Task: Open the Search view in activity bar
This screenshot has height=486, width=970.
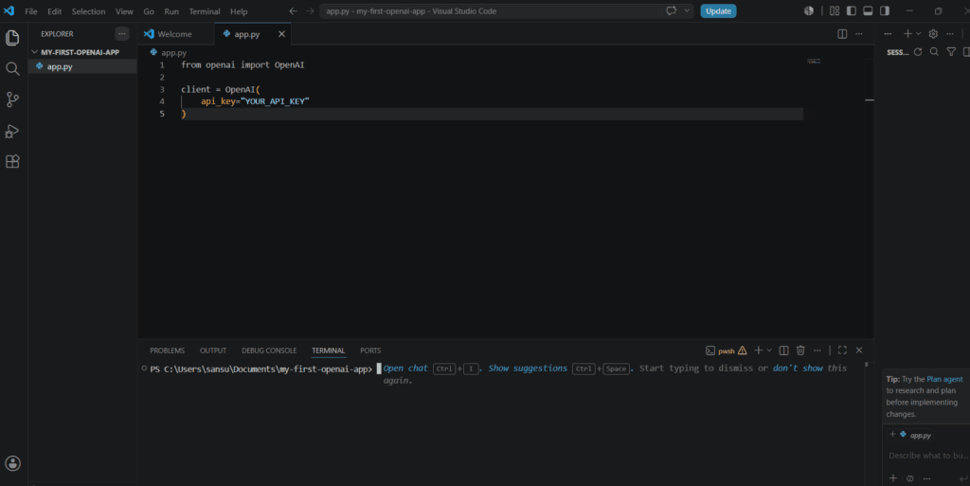Action: pyautogui.click(x=12, y=68)
